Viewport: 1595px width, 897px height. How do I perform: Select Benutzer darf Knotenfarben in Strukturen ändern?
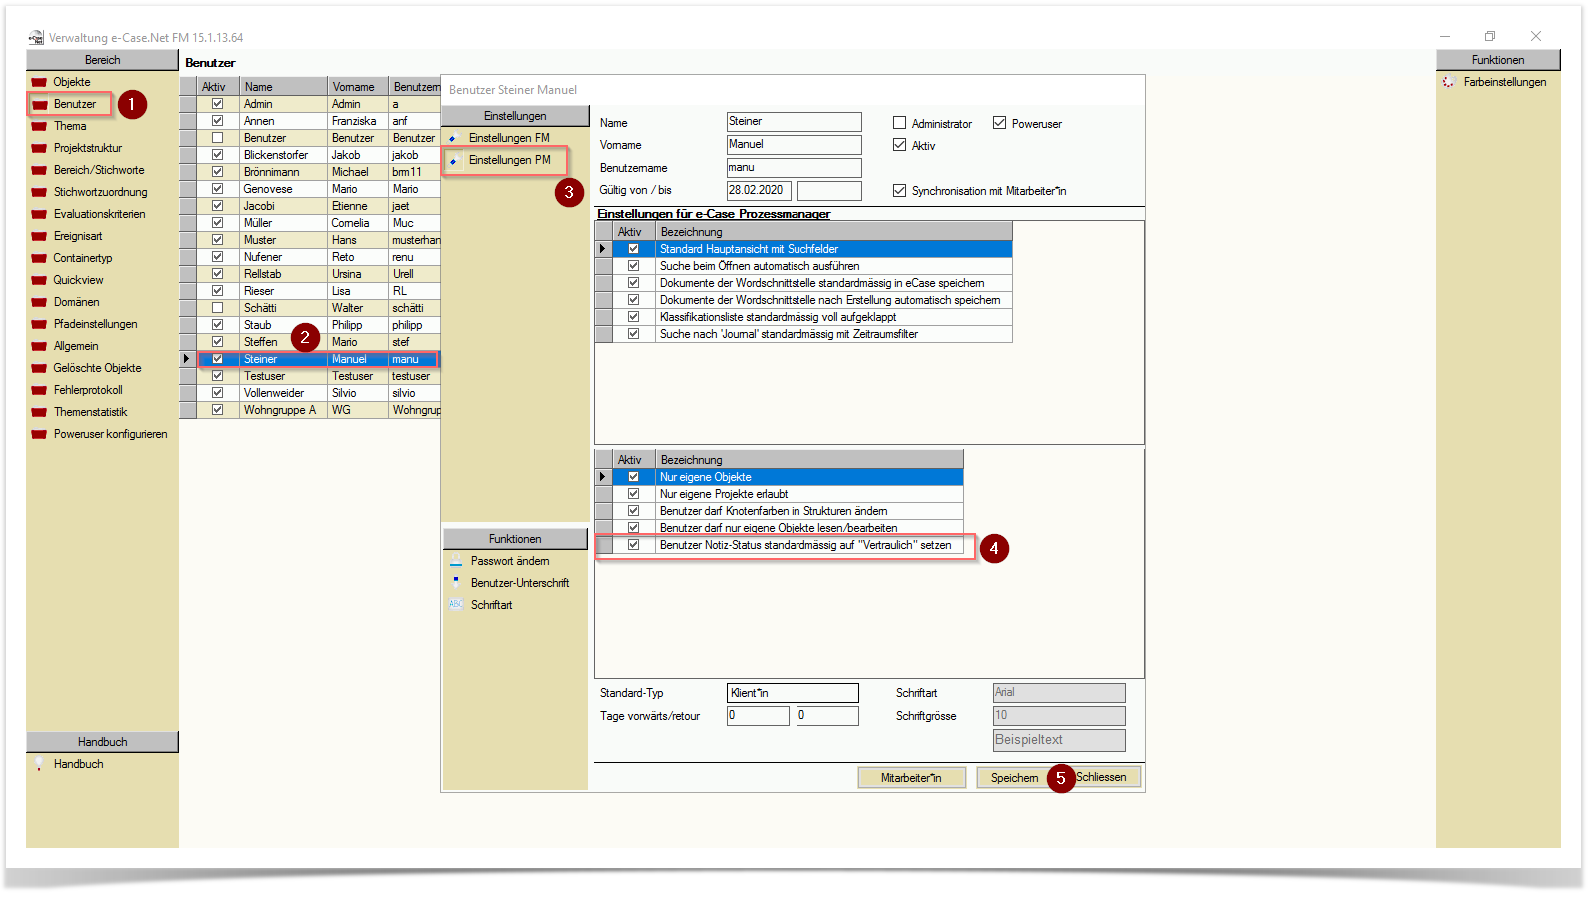pos(809,511)
